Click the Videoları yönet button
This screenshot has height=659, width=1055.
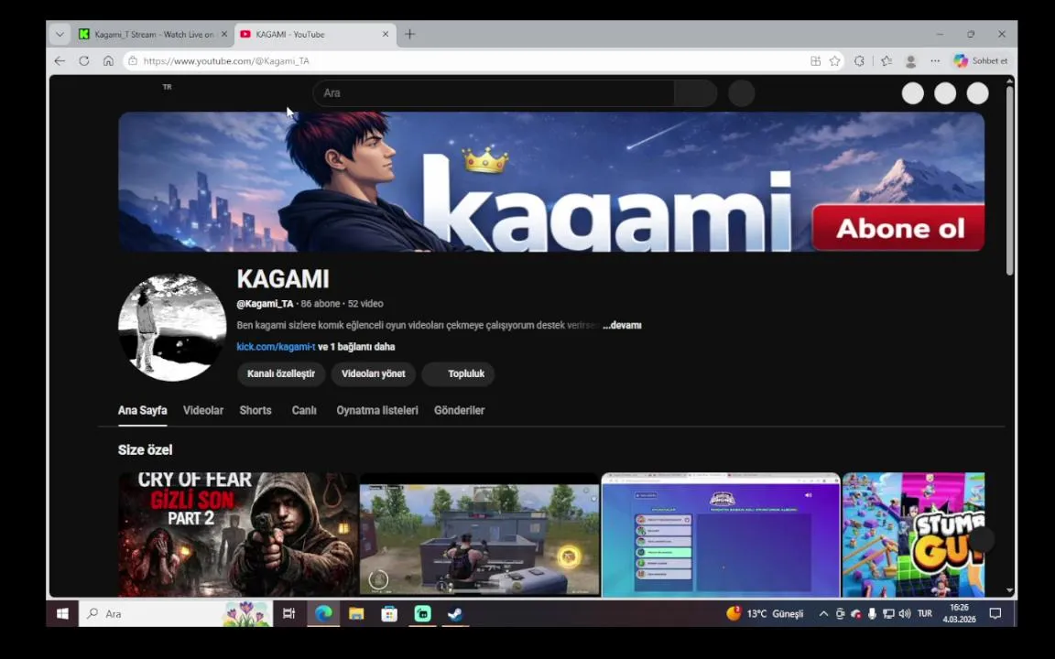(374, 373)
